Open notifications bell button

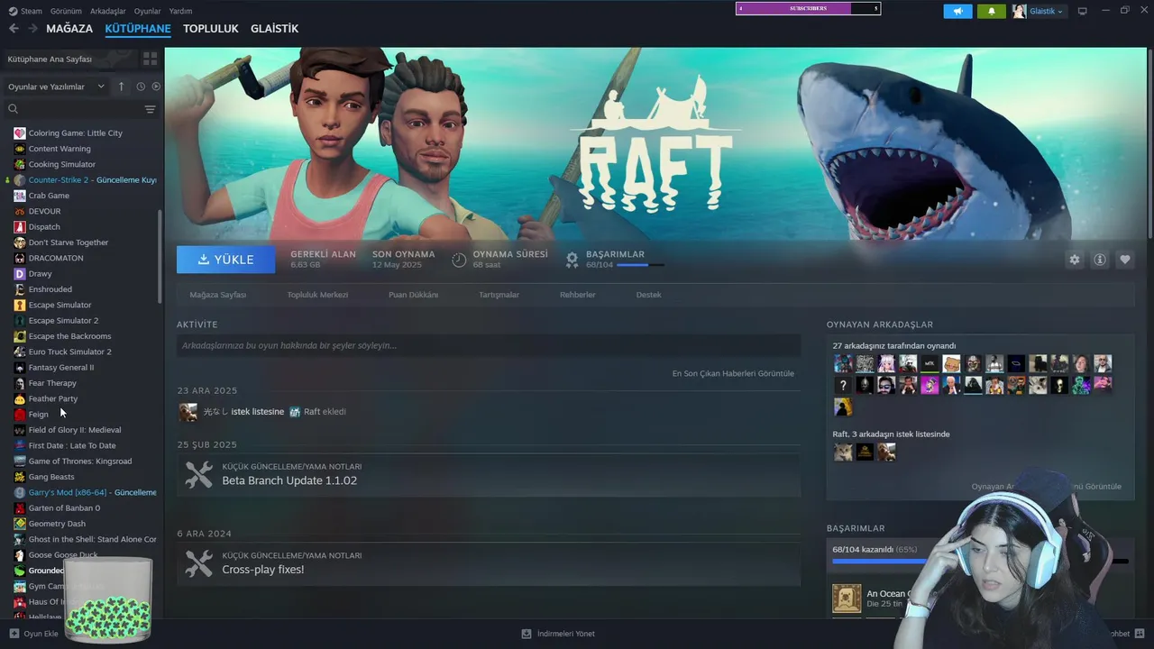[x=992, y=11]
